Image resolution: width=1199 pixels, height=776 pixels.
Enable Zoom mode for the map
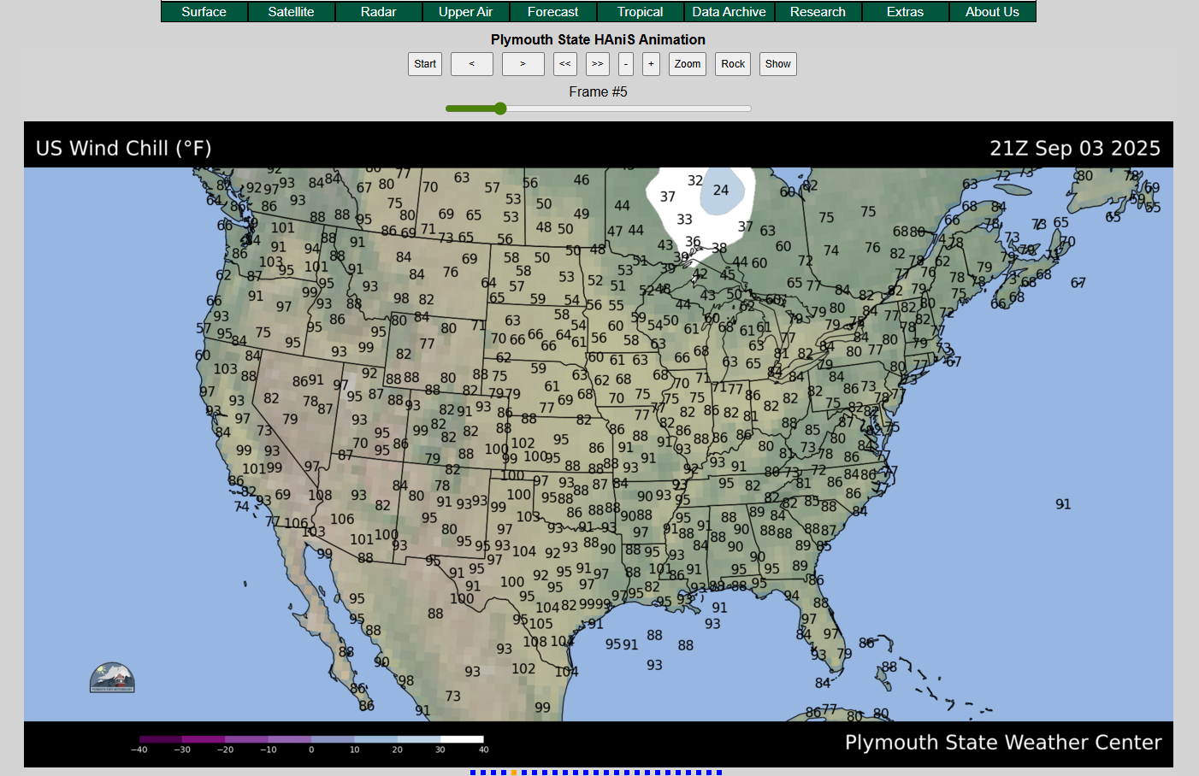click(x=687, y=63)
